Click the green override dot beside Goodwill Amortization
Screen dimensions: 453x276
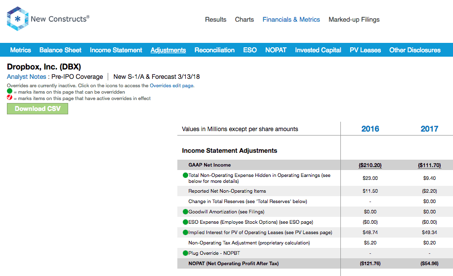tap(185, 212)
